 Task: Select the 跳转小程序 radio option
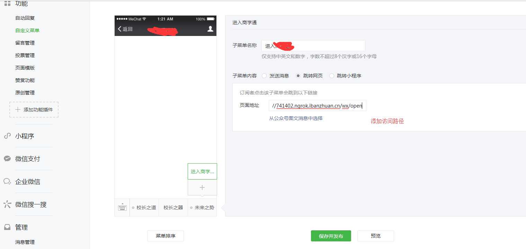tap(332, 76)
